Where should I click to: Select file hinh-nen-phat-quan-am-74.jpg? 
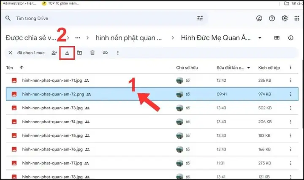(x=152, y=122)
